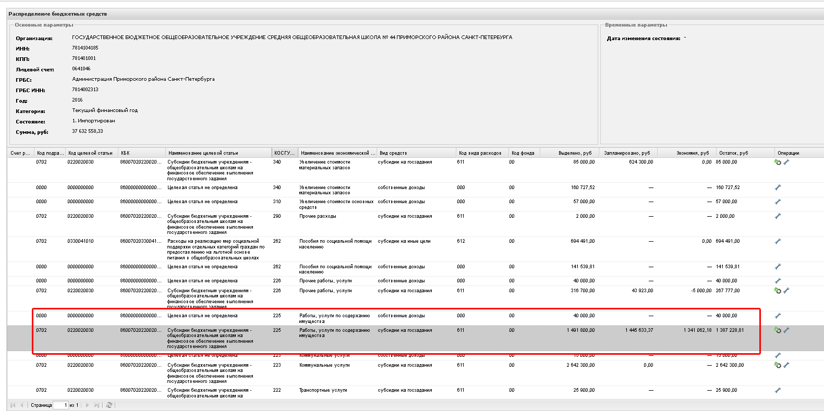The width and height of the screenshot is (824, 411).
Task: Click the gear icon in the 1 491 800,00 row
Action: pos(778,330)
